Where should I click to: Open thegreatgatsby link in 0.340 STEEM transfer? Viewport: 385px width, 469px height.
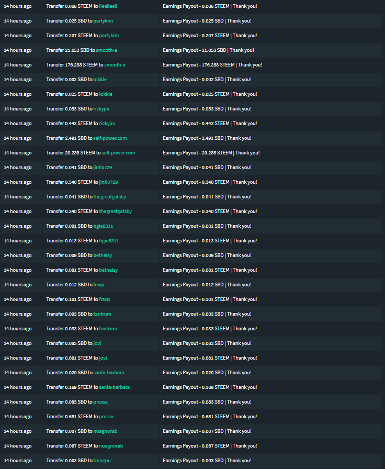116,211
